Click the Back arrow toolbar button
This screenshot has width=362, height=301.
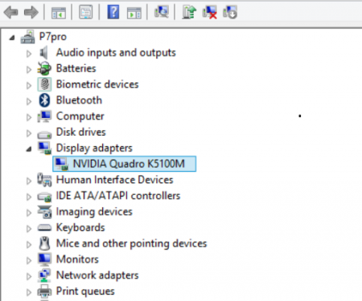tap(11, 12)
